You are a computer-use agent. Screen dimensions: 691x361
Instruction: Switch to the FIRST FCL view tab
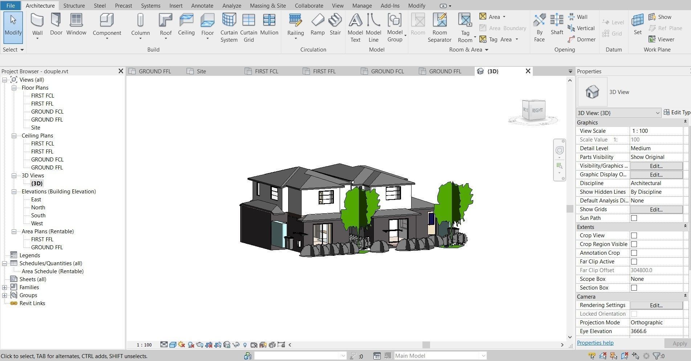[267, 71]
